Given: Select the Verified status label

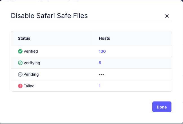Looking at the screenshot, I should pyautogui.click(x=31, y=51).
